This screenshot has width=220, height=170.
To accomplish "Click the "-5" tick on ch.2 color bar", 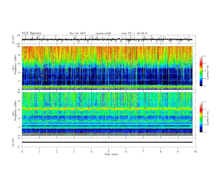I will pos(205,117).
